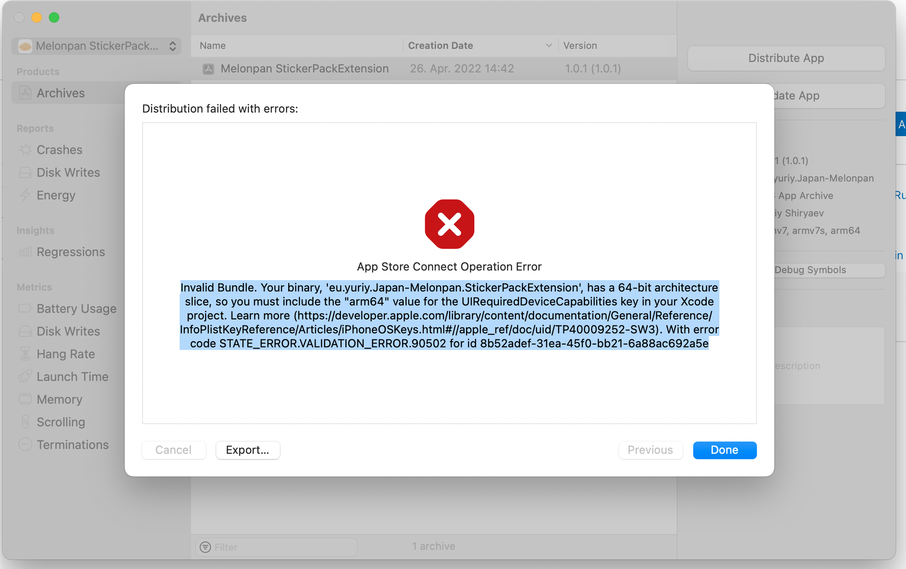Click the App Archive type text
Image resolution: width=906 pixels, height=569 pixels.
[806, 195]
